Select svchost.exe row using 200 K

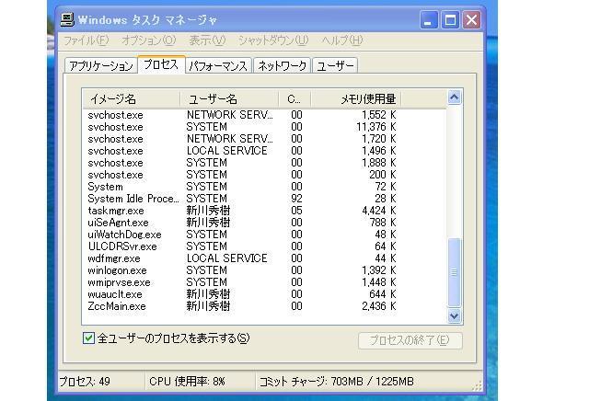click(x=264, y=175)
